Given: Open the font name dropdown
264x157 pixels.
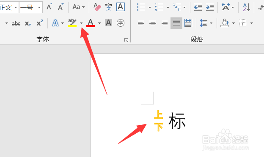Looking at the screenshot, I should (16, 7).
